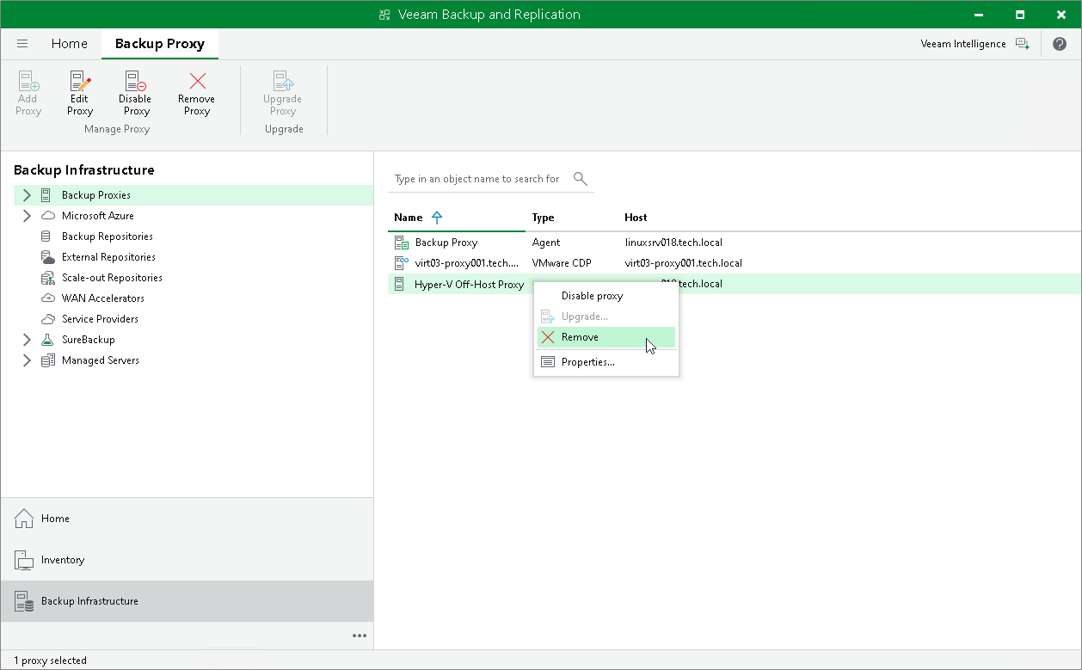This screenshot has height=670, width=1082.
Task: Select Backup Repositories tree item
Action: coord(108,237)
